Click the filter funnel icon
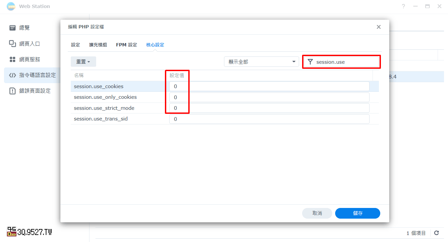This screenshot has height=242, width=448. [x=310, y=62]
